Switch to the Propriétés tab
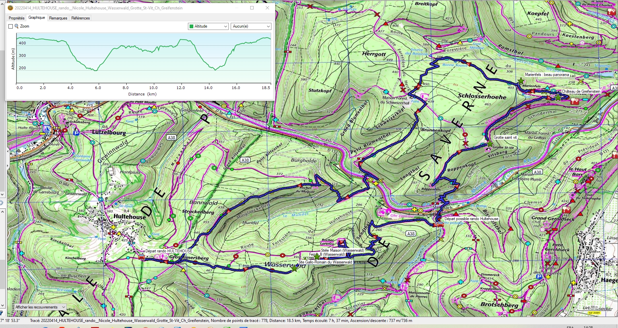This screenshot has height=328, width=618. 17,18
